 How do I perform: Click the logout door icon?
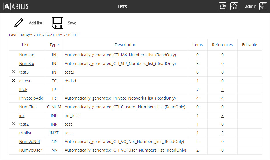pos(263,6)
